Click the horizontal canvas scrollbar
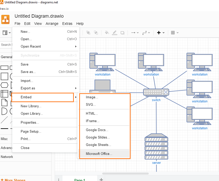This screenshot has width=219, height=181. tap(125, 174)
